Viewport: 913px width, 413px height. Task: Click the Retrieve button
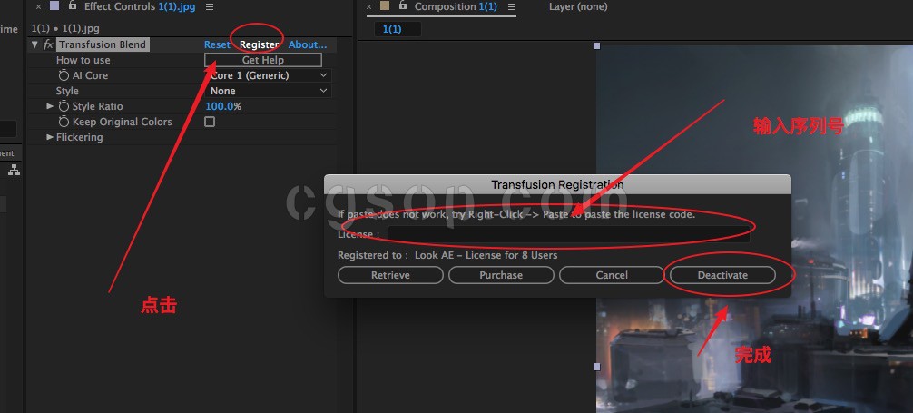coord(391,275)
